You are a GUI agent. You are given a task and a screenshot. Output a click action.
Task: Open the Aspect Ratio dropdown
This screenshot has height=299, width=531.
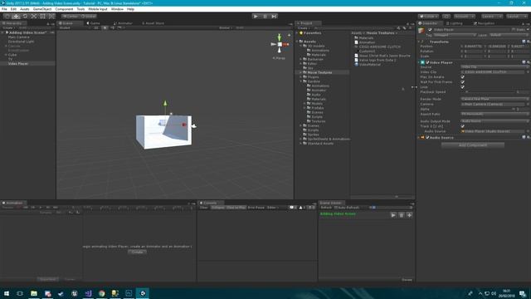click(x=494, y=115)
